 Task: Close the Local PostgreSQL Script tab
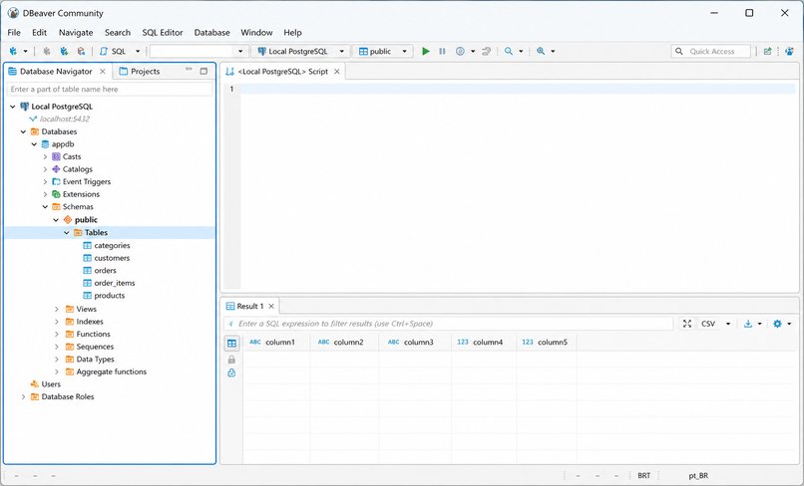[337, 71]
